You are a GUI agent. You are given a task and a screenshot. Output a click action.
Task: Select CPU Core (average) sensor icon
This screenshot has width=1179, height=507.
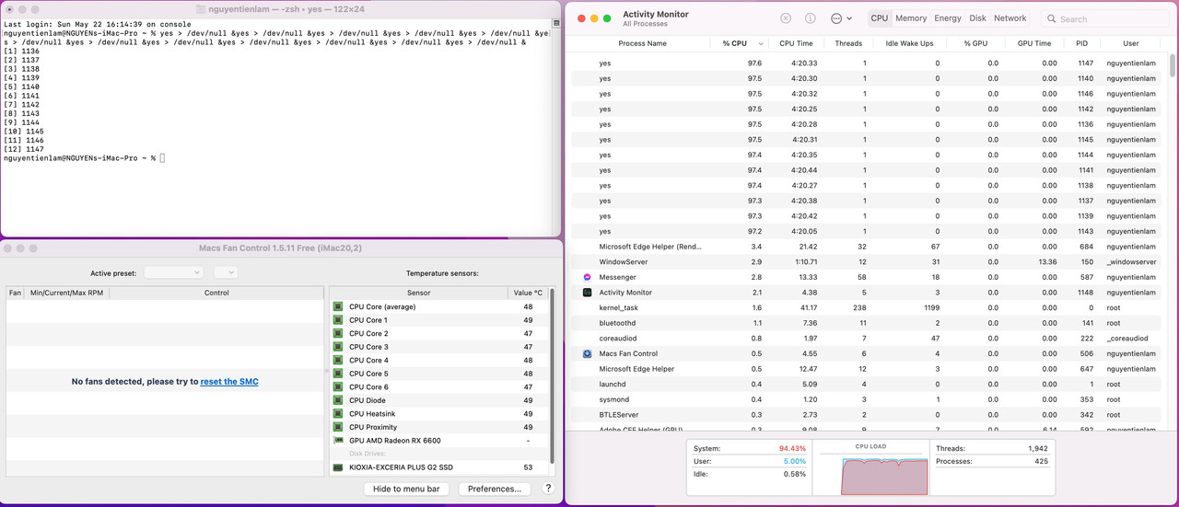337,306
